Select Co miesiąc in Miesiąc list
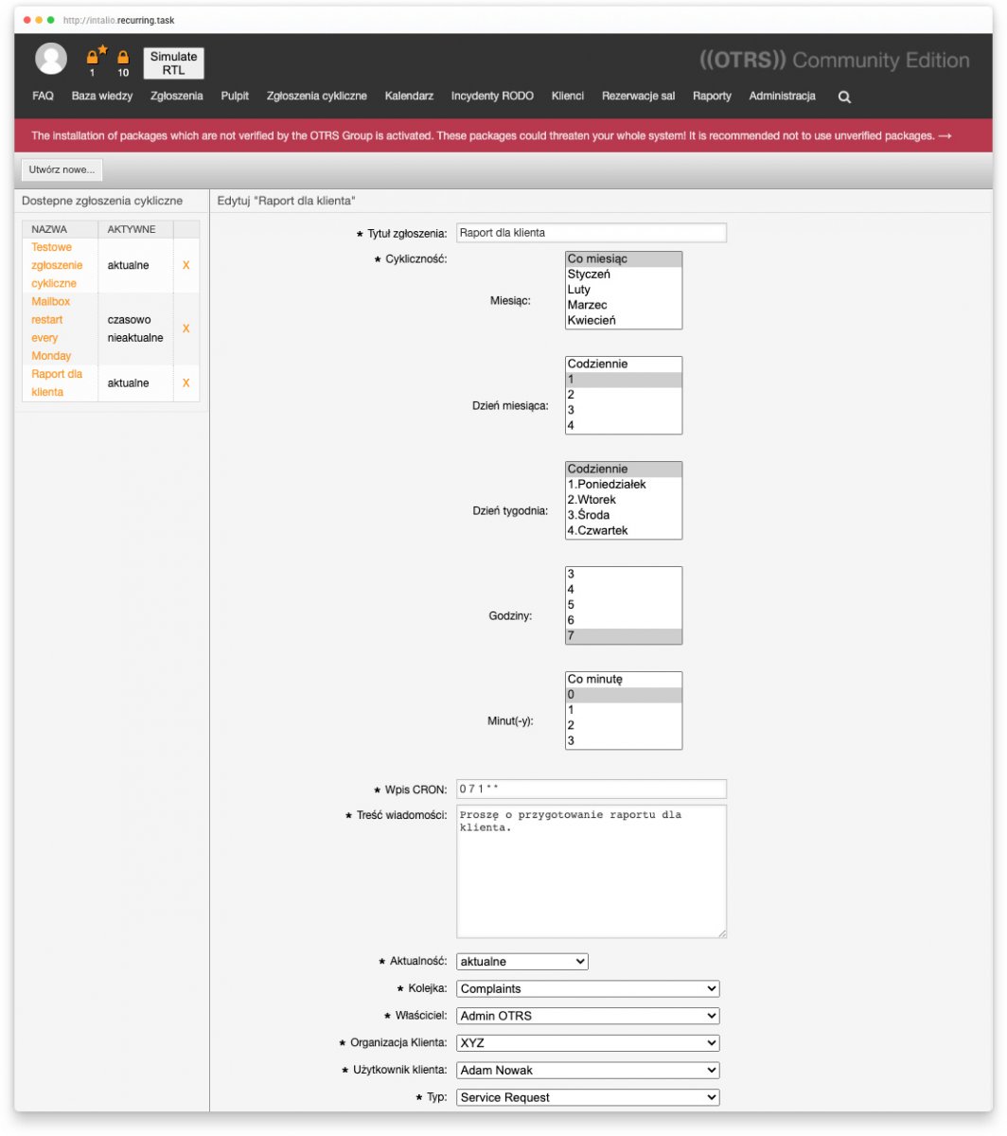The image size is (1007, 1136). (x=624, y=259)
